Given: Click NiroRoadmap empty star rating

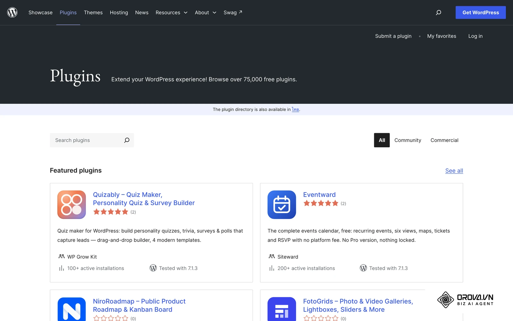Looking at the screenshot, I should [111, 318].
